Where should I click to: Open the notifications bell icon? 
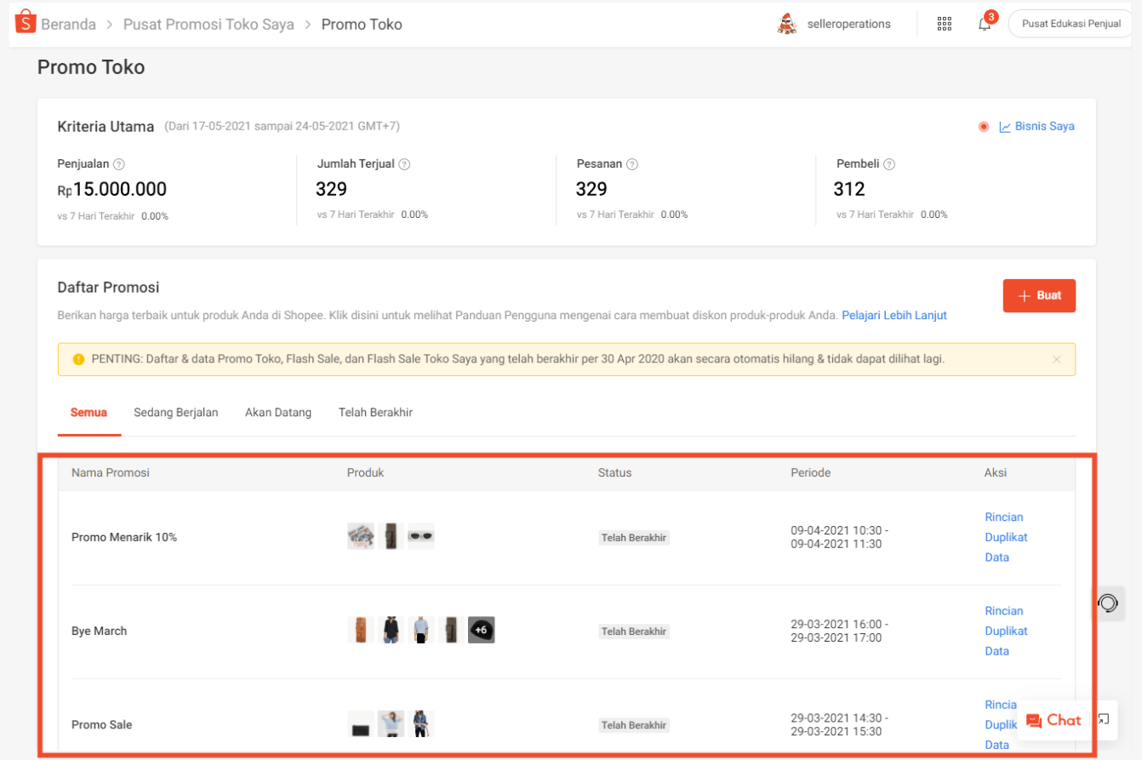(985, 24)
